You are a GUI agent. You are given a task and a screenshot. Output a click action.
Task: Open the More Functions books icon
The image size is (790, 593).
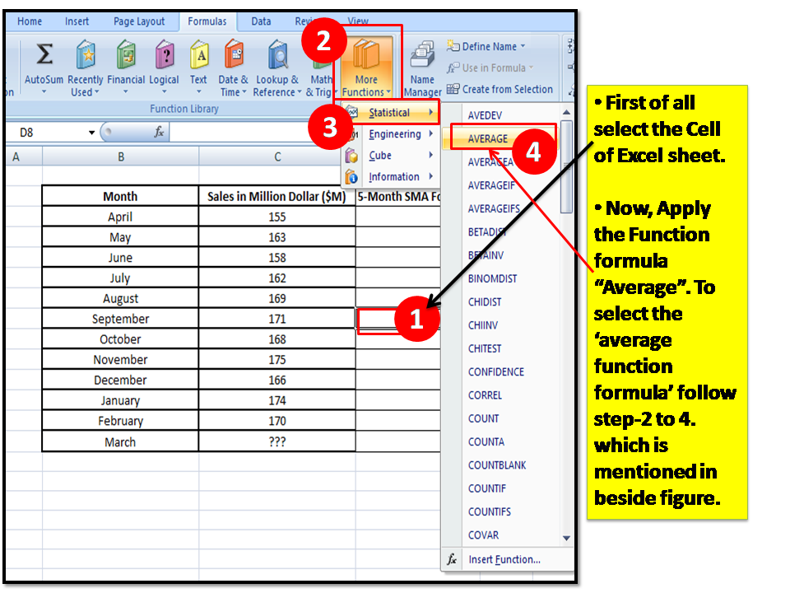[x=366, y=54]
